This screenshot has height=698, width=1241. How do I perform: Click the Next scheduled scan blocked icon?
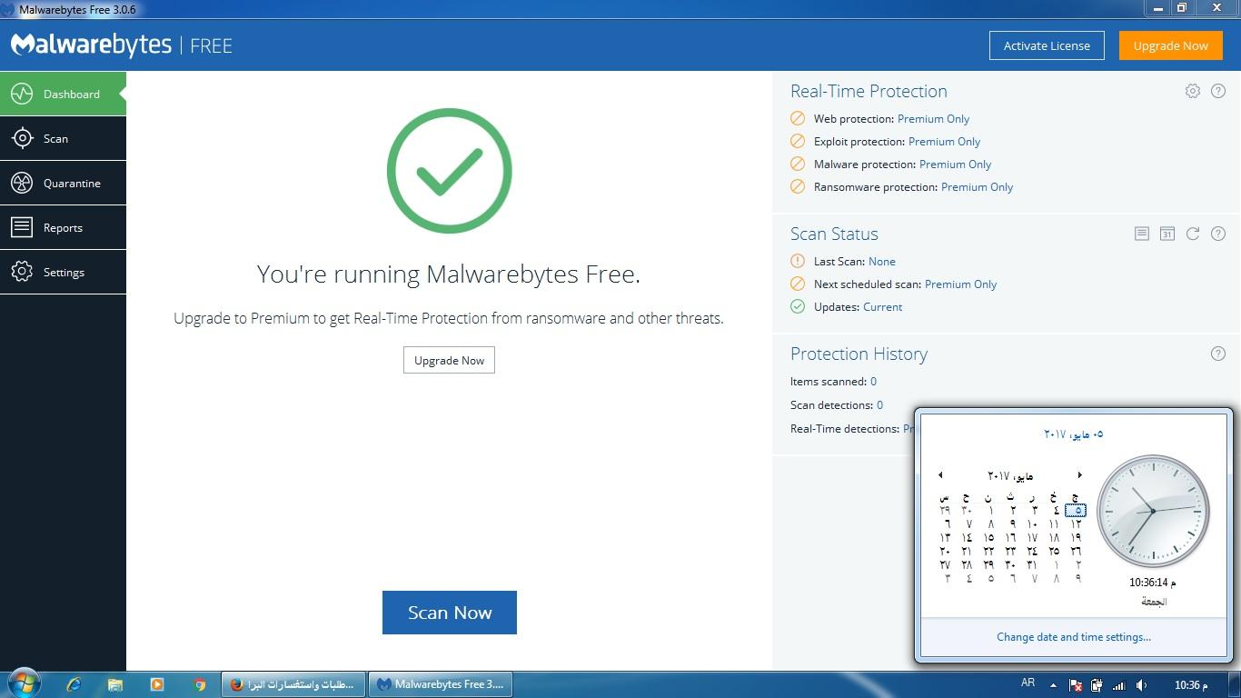pos(798,284)
